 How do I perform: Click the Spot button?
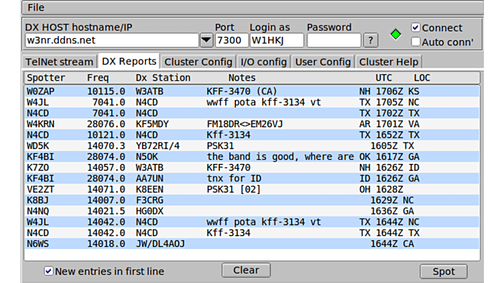pyautogui.click(x=444, y=271)
